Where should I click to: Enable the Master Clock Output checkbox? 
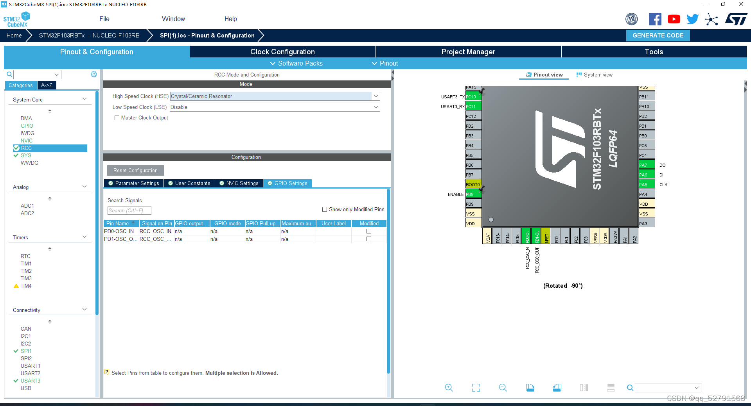pyautogui.click(x=117, y=118)
